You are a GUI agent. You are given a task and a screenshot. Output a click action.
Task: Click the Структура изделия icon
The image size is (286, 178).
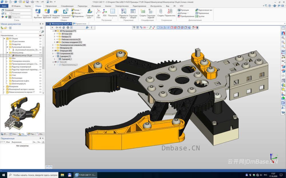coord(151,12)
